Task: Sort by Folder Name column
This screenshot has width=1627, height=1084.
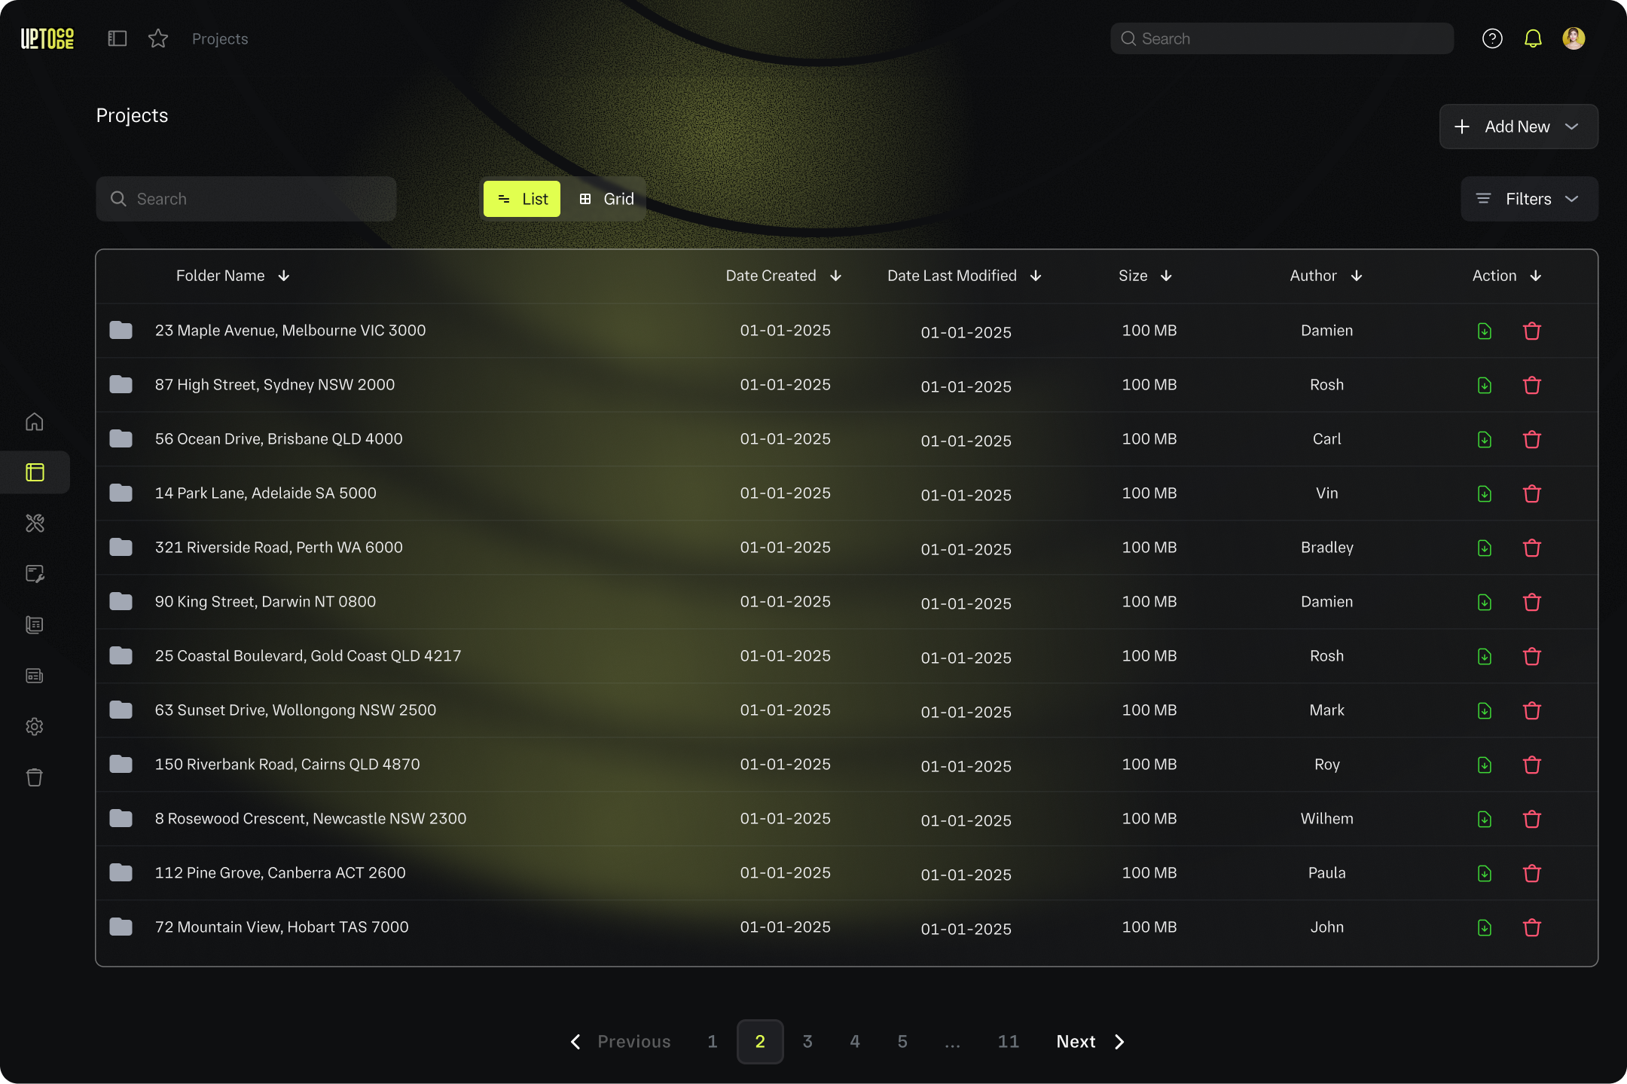Action: pyautogui.click(x=233, y=276)
